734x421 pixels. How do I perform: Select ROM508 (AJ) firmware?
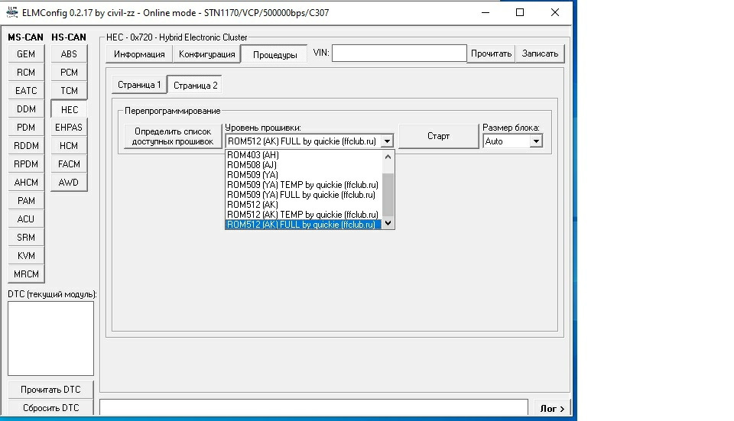tap(304, 165)
